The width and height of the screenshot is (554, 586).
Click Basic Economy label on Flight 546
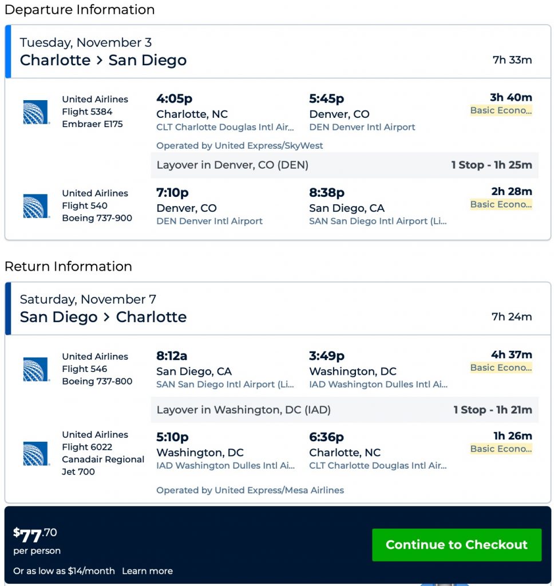point(501,367)
